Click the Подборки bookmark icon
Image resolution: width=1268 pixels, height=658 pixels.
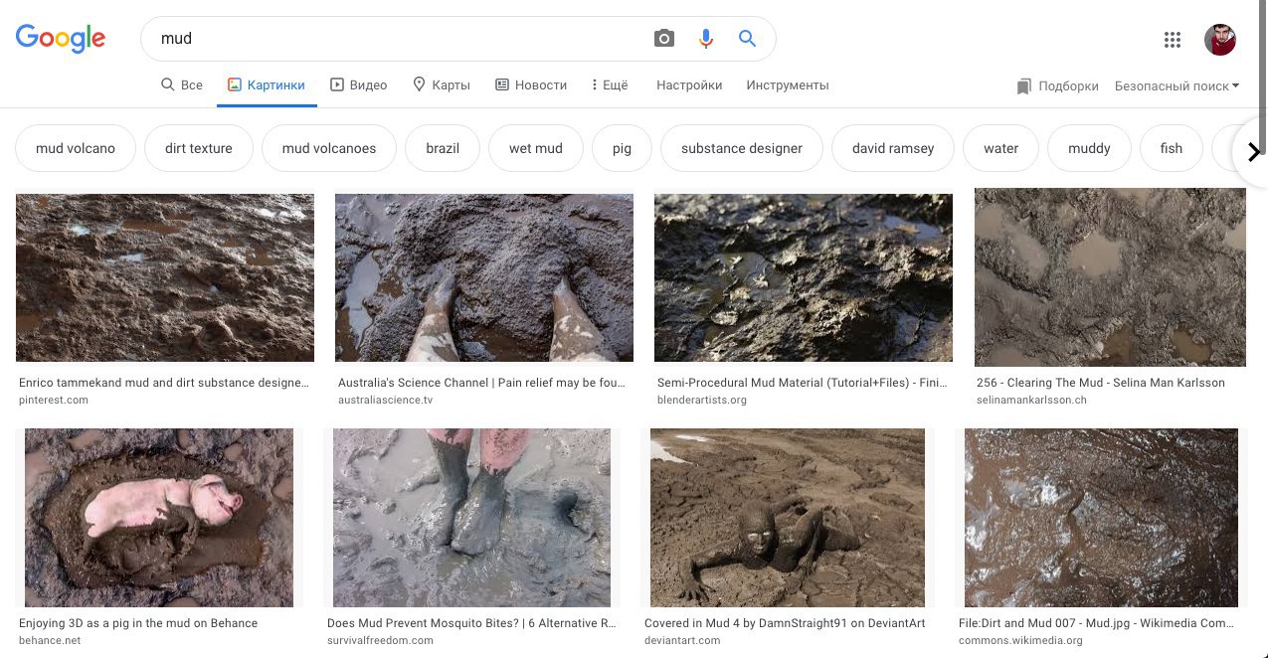coord(1024,86)
